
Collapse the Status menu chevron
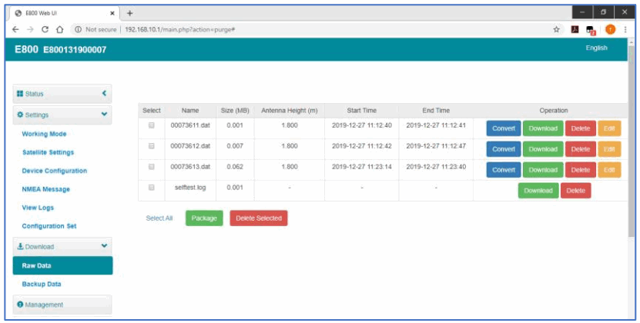pyautogui.click(x=104, y=93)
